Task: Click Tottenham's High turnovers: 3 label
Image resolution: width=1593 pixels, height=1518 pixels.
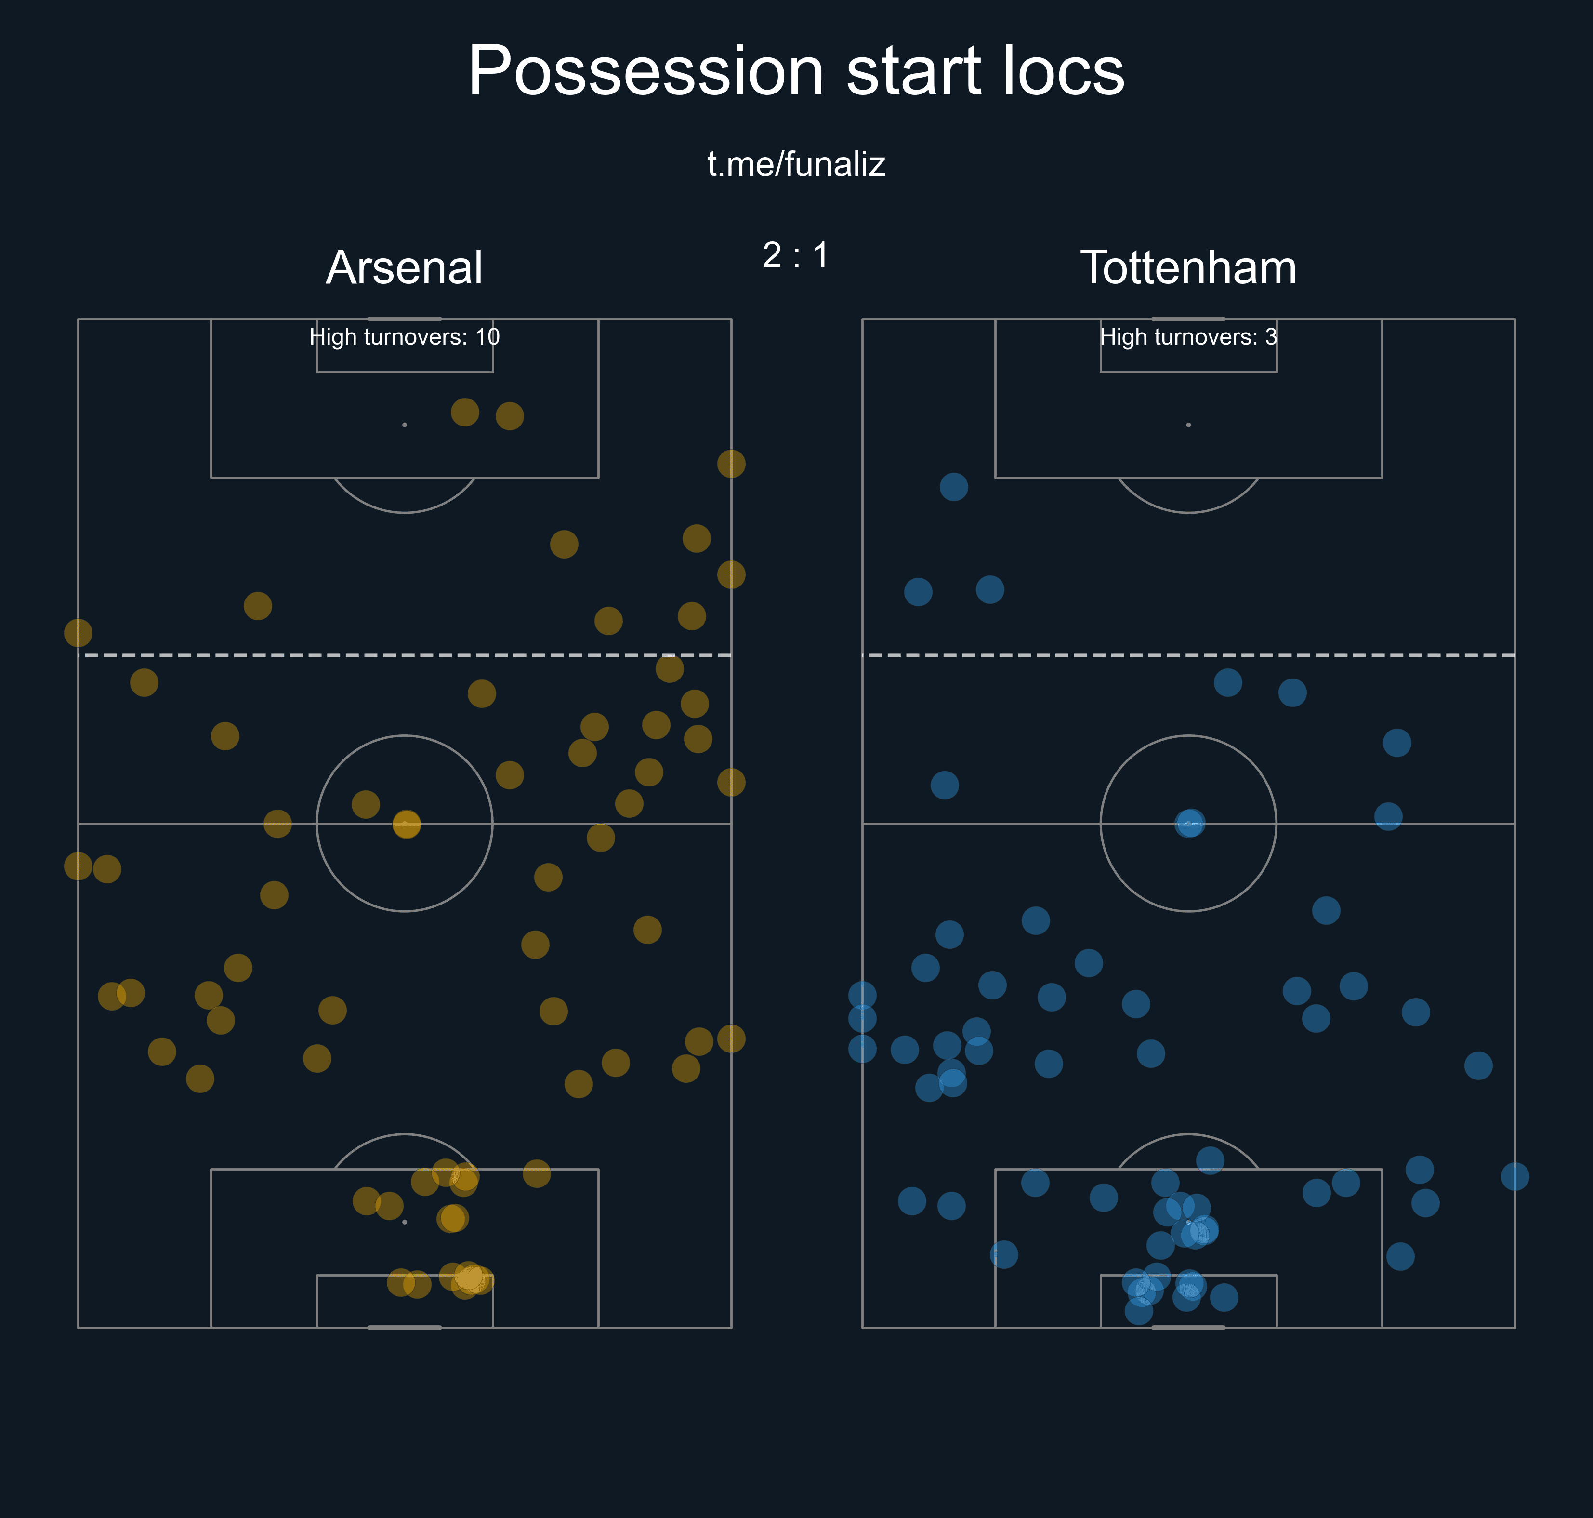Action: pyautogui.click(x=1188, y=337)
